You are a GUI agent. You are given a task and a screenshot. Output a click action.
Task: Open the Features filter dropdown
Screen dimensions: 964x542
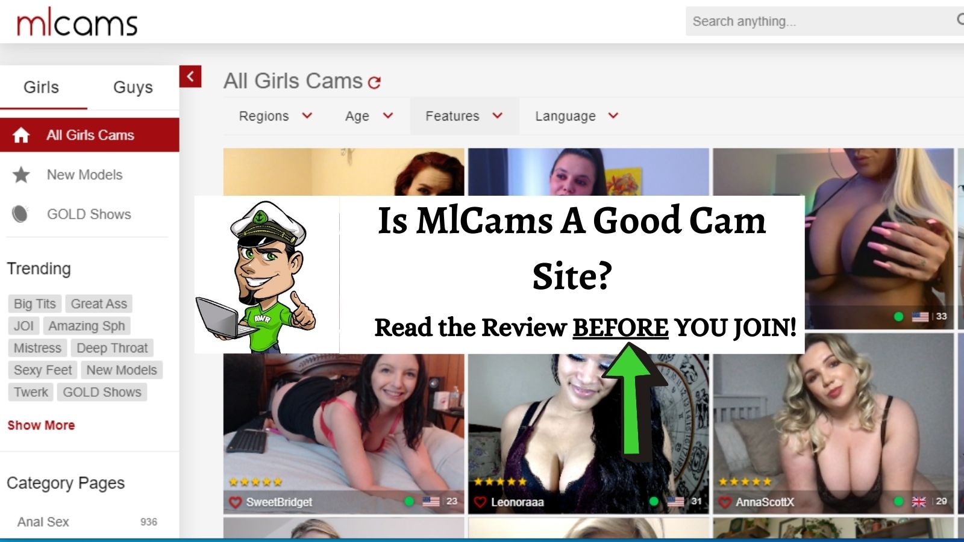(x=463, y=116)
